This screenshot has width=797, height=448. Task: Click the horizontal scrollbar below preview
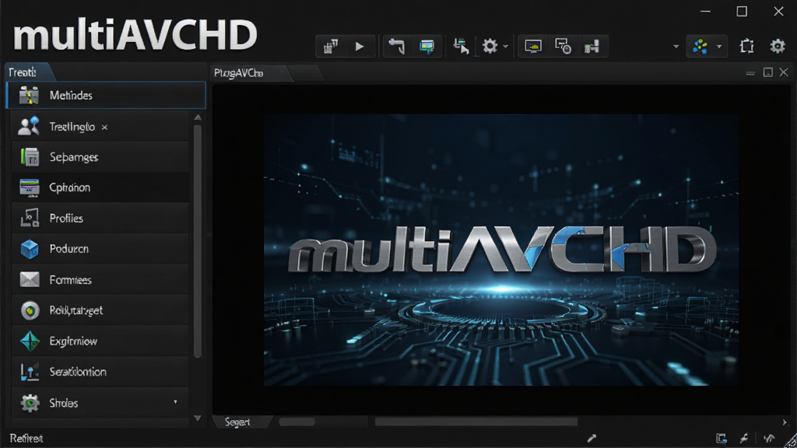[x=476, y=422]
